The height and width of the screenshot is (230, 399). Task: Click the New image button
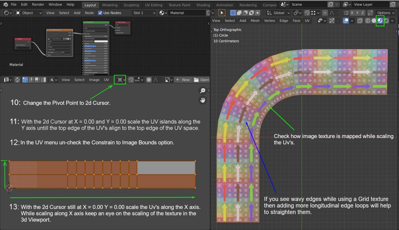(183, 80)
